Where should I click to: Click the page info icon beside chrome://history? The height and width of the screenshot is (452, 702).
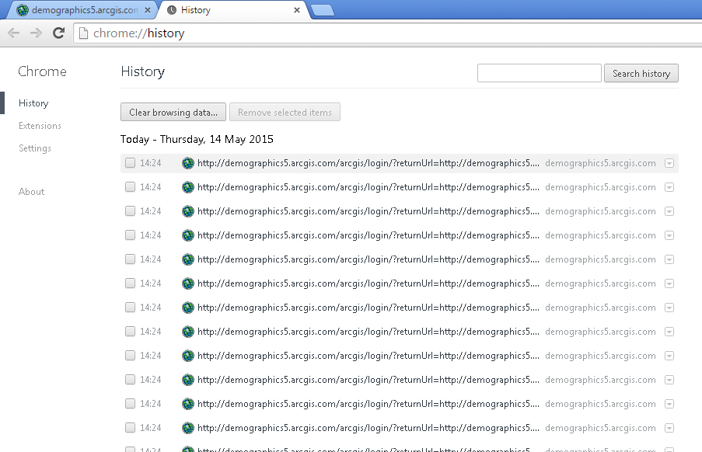83,33
